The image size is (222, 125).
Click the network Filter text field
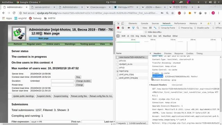tap(129, 32)
